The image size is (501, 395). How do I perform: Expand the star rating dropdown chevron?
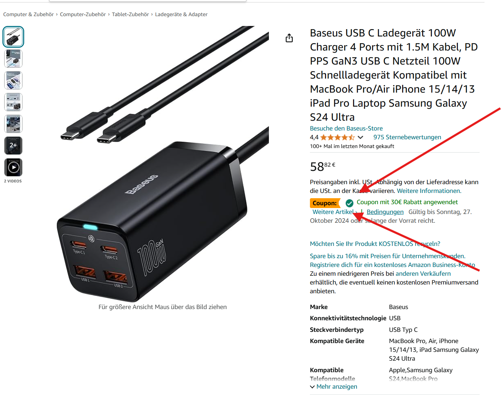point(360,137)
